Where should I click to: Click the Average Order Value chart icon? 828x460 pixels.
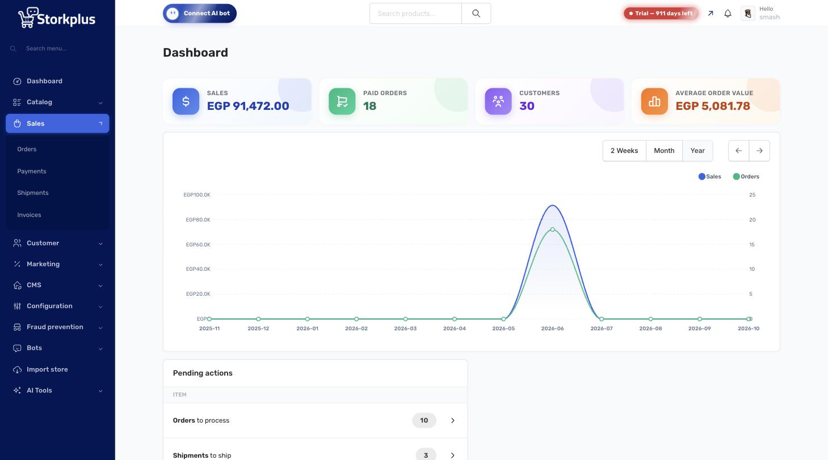click(654, 101)
